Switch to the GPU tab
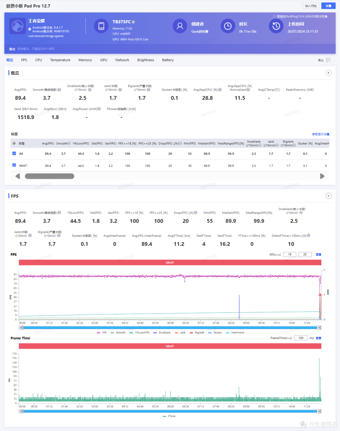Screen dimensions: 340x431 tap(104, 60)
